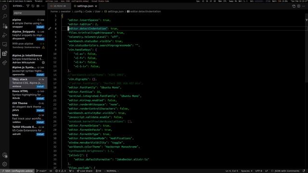Select the Extensions view icon

tap(4, 53)
